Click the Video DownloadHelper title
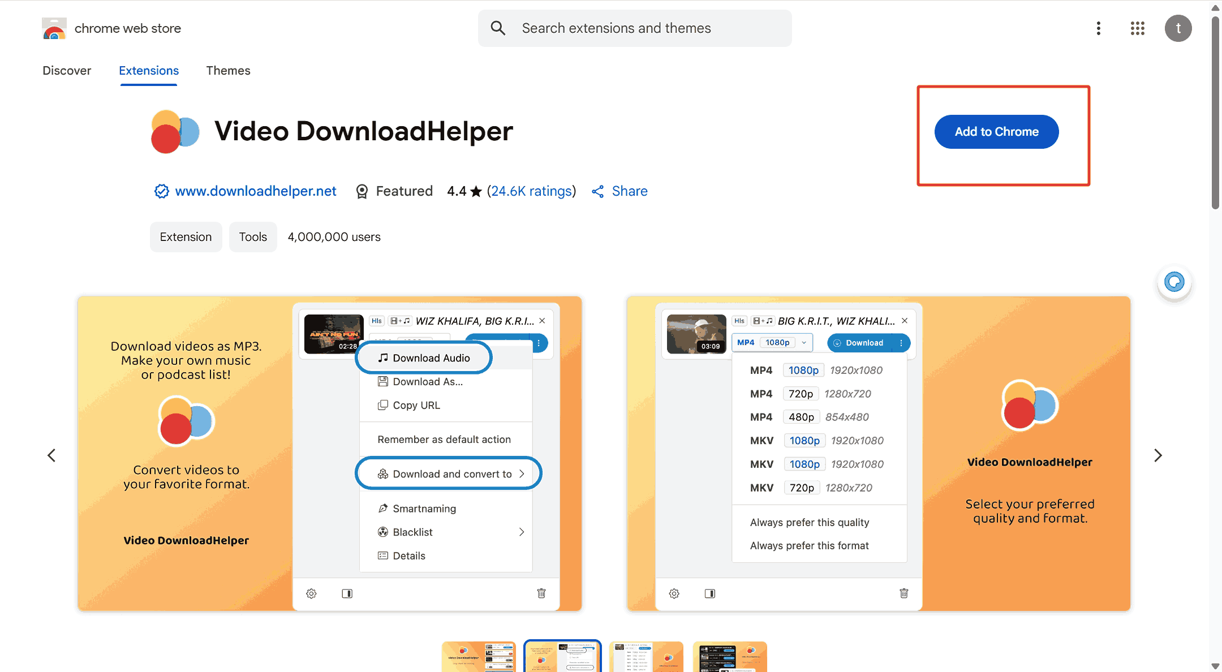 [364, 131]
